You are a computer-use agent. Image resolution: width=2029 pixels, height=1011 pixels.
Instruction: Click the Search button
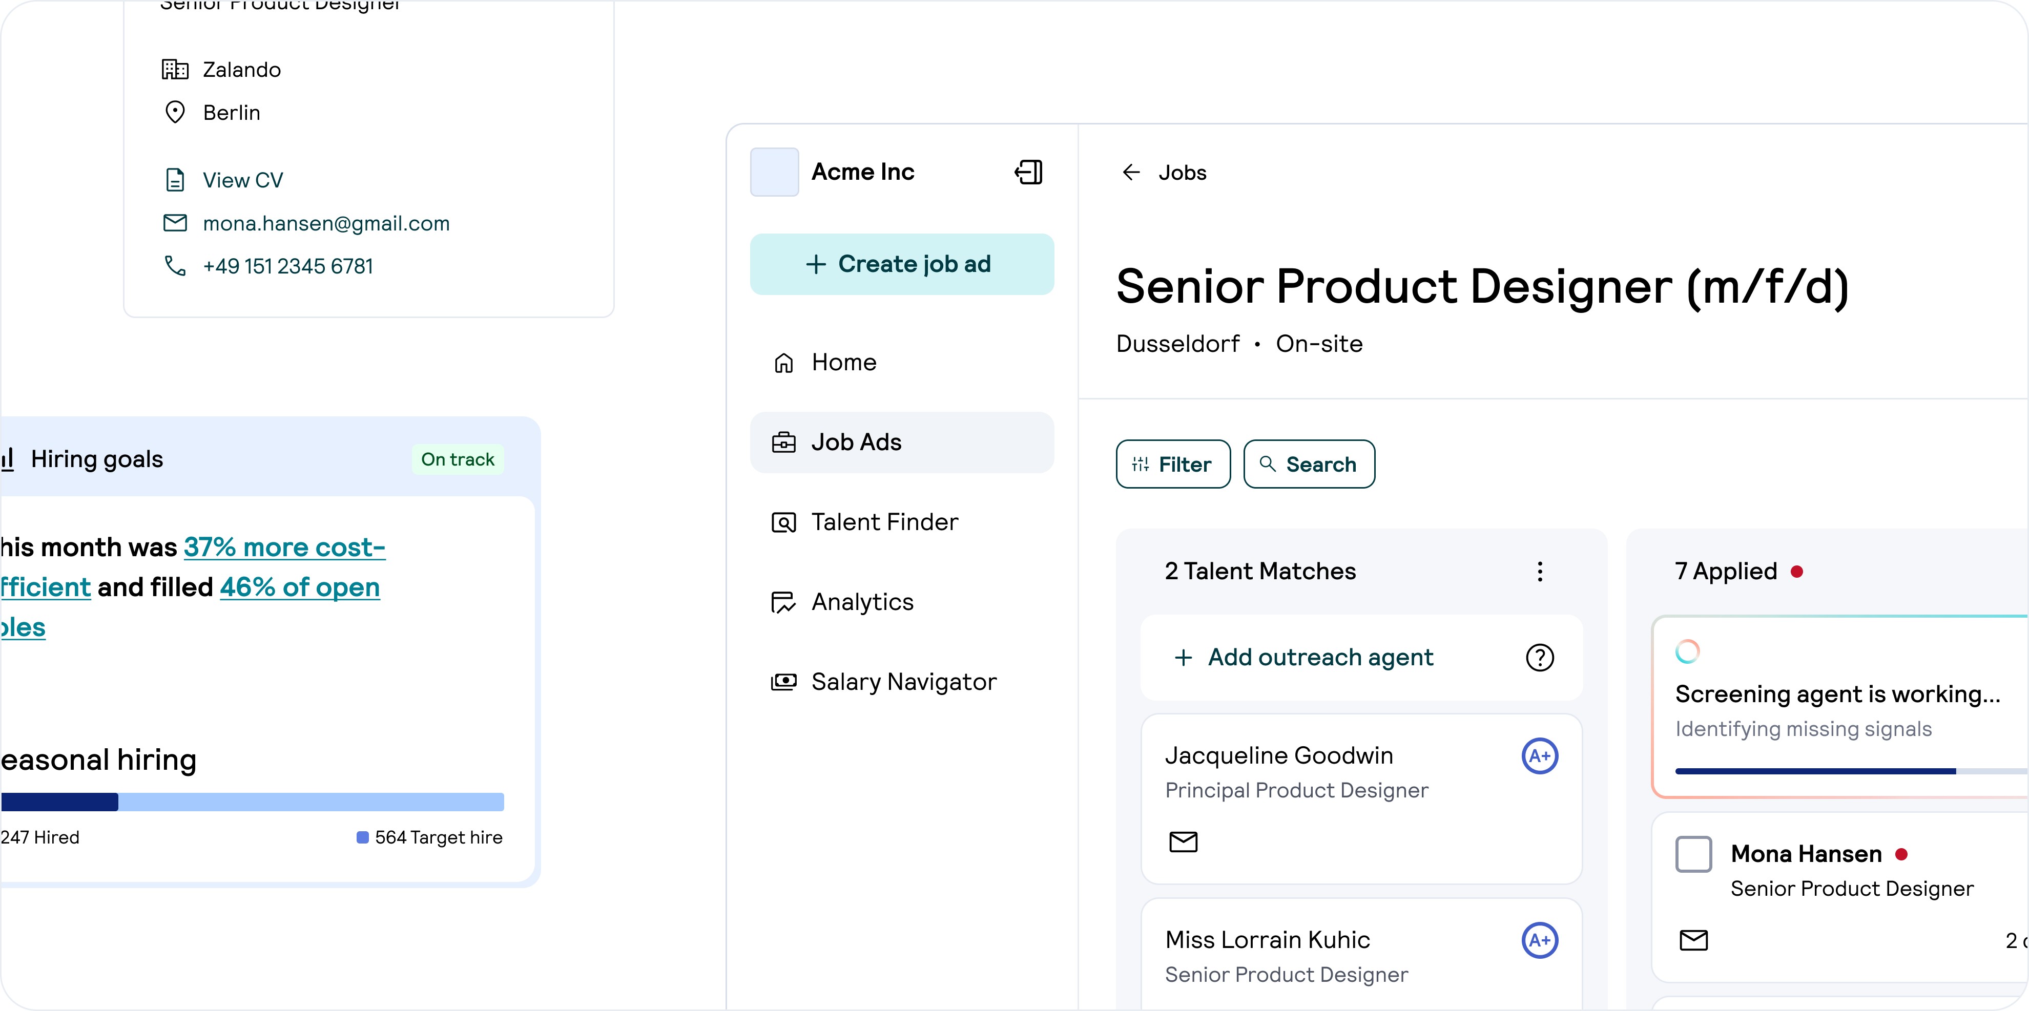[1308, 465]
